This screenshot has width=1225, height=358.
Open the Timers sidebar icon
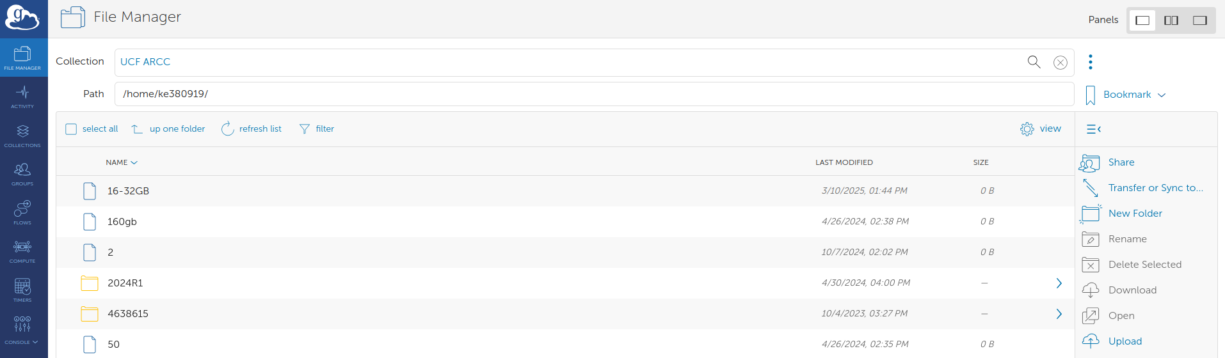pos(22,290)
